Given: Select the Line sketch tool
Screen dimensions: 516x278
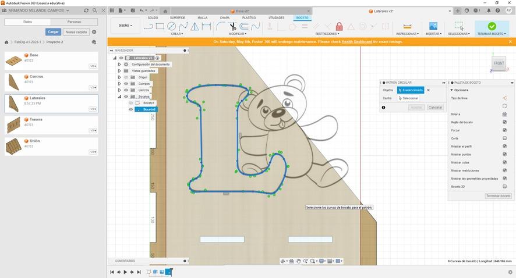Looking at the screenshot, I should [x=149, y=26].
